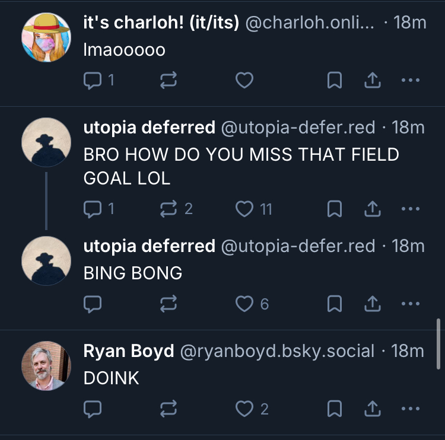Repost charloh's lmaooooo post
The height and width of the screenshot is (440, 445).
click(x=169, y=80)
